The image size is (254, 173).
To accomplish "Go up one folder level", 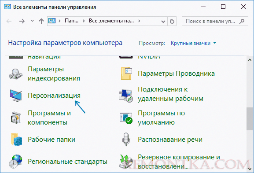I will pyautogui.click(x=41, y=21).
